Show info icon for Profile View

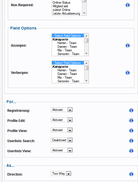pyautogui.click(x=131, y=131)
